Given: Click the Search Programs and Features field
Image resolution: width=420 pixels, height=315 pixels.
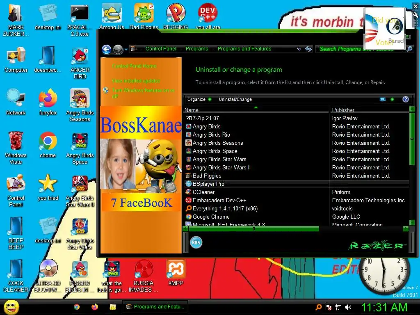Looking at the screenshot, I should pyautogui.click(x=361, y=49).
